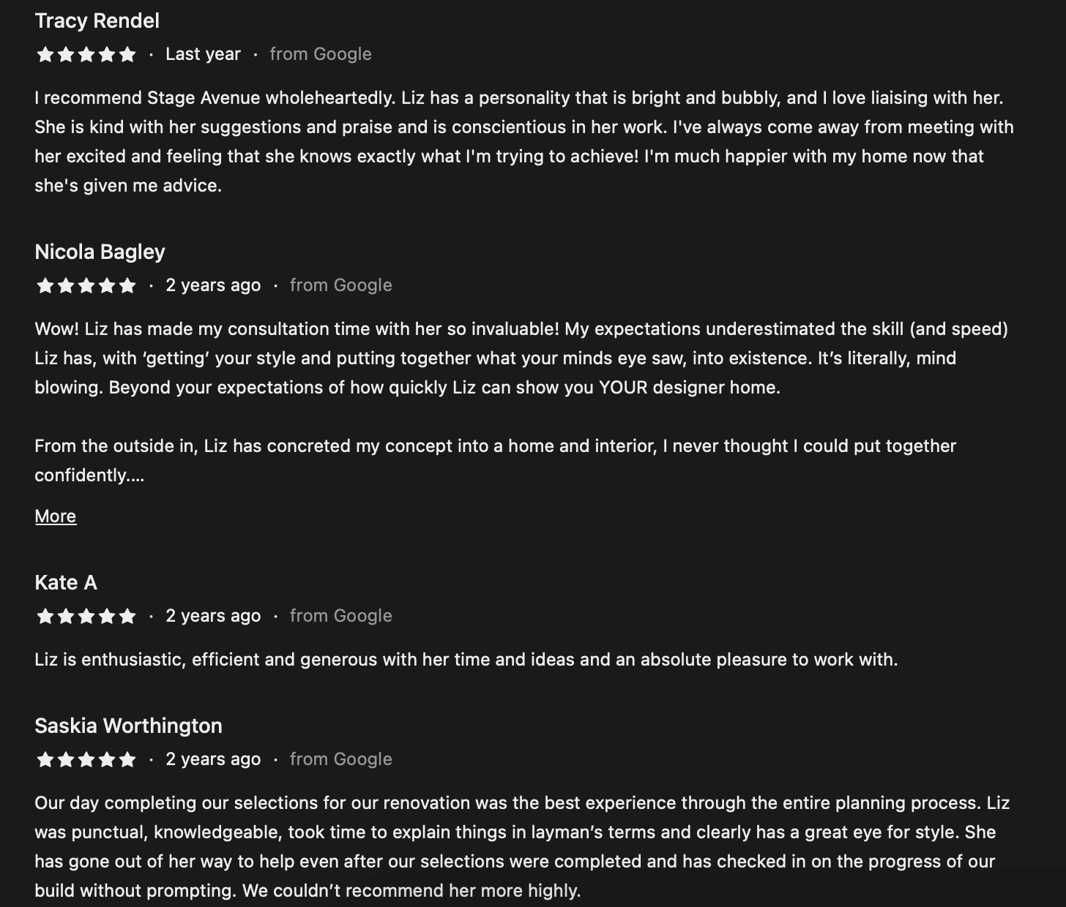Click 'from Google' on Nicola Bagley's review
Image resolution: width=1066 pixels, height=907 pixels.
point(341,285)
